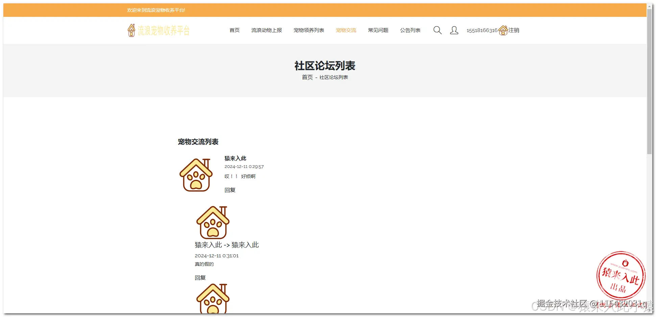Click 首页 in the breadcrumb trail
656x317 pixels.
tap(307, 77)
